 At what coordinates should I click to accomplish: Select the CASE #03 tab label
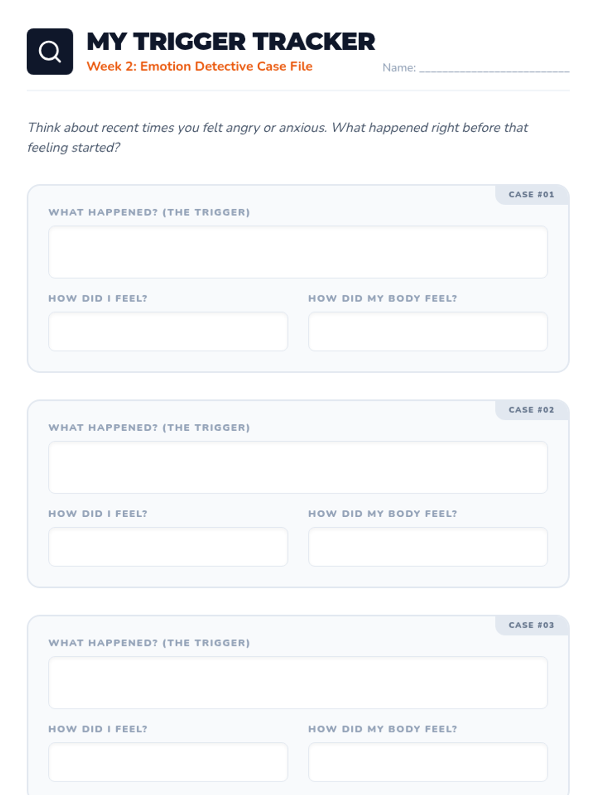pos(531,625)
